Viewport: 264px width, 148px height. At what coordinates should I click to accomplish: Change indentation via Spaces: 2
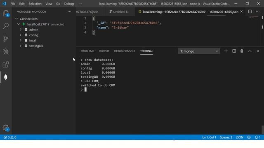(x=226, y=137)
